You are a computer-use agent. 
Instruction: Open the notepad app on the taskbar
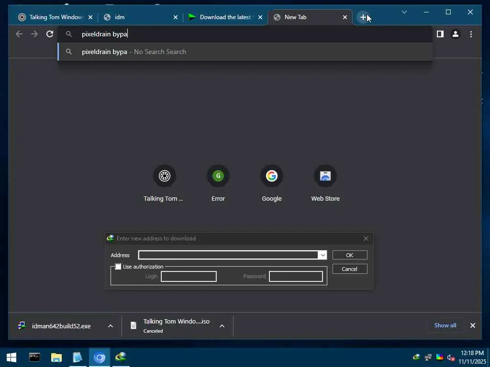[x=78, y=357]
